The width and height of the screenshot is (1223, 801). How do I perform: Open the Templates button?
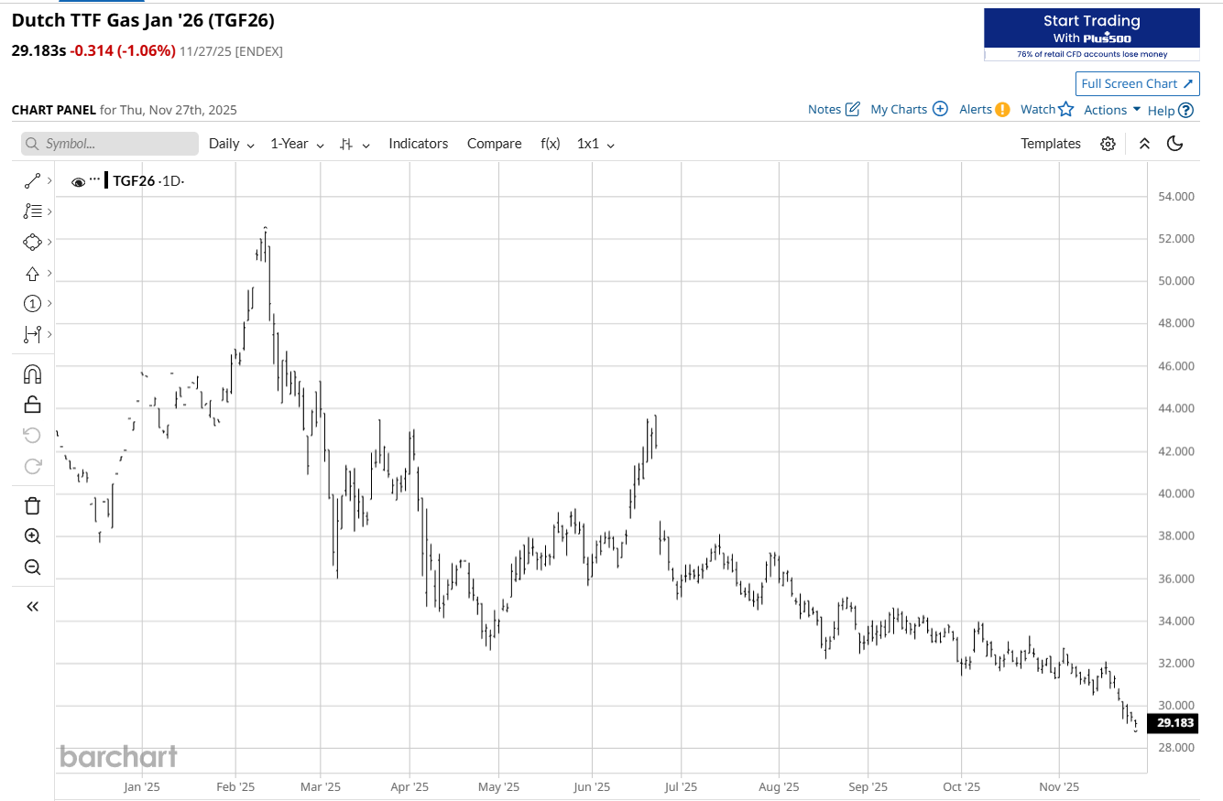1051,144
